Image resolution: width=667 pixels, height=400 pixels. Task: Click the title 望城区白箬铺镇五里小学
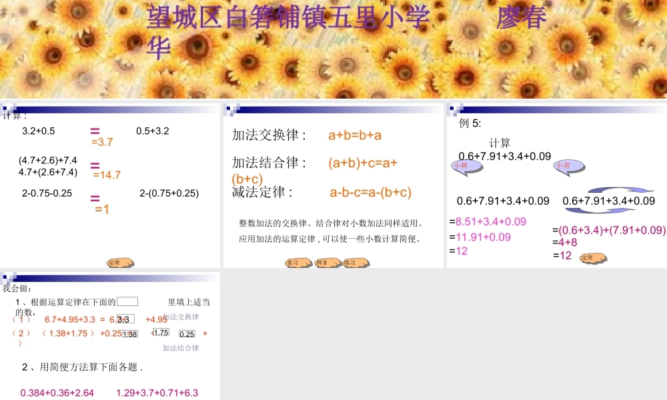(288, 18)
